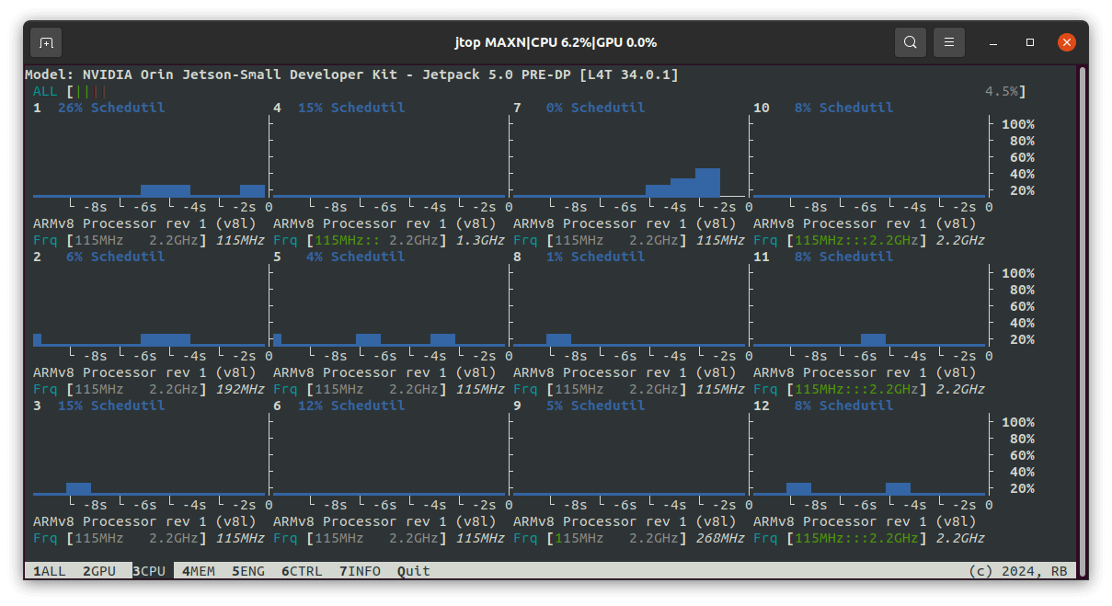Click the CPU 1 usage graph

point(149,156)
